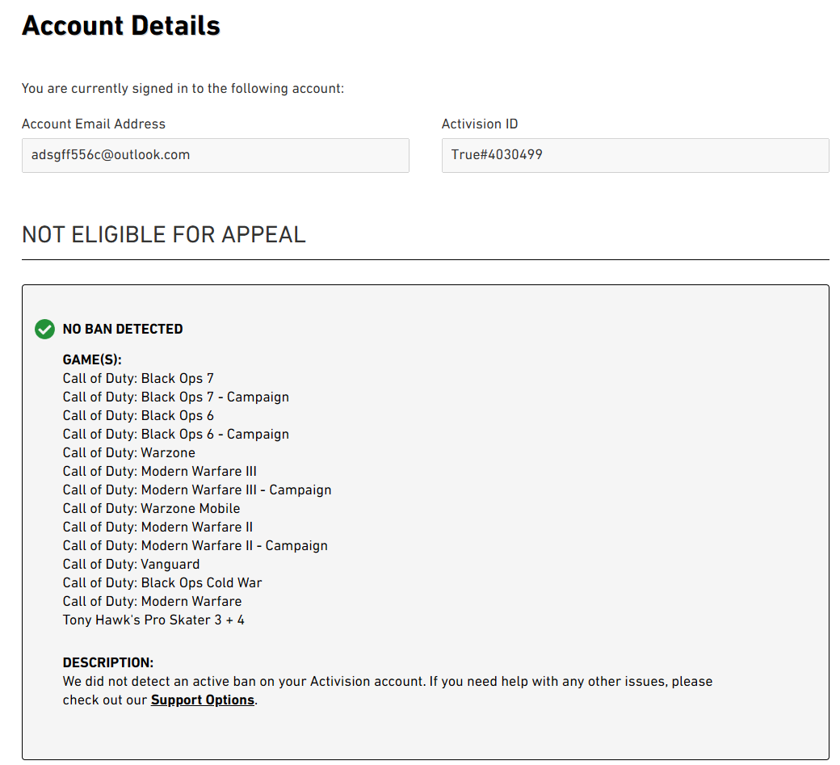Image resolution: width=840 pixels, height=765 pixels.
Task: Select Call of Duty: Black Ops 7 entry
Action: point(138,378)
